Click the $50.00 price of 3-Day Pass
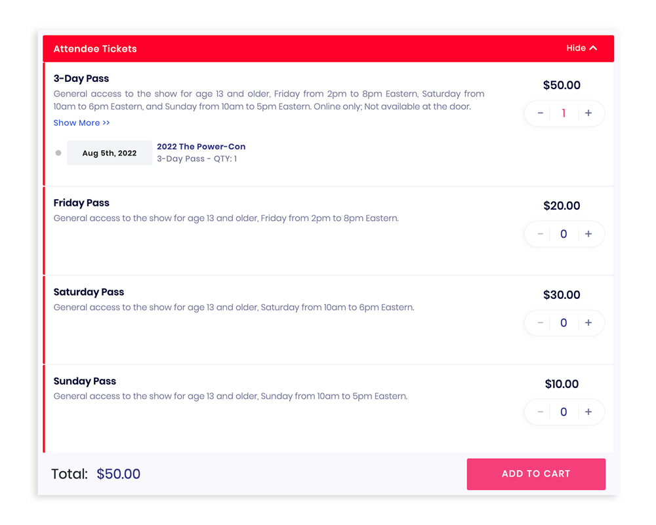This screenshot has height=525, width=656. pyautogui.click(x=562, y=85)
